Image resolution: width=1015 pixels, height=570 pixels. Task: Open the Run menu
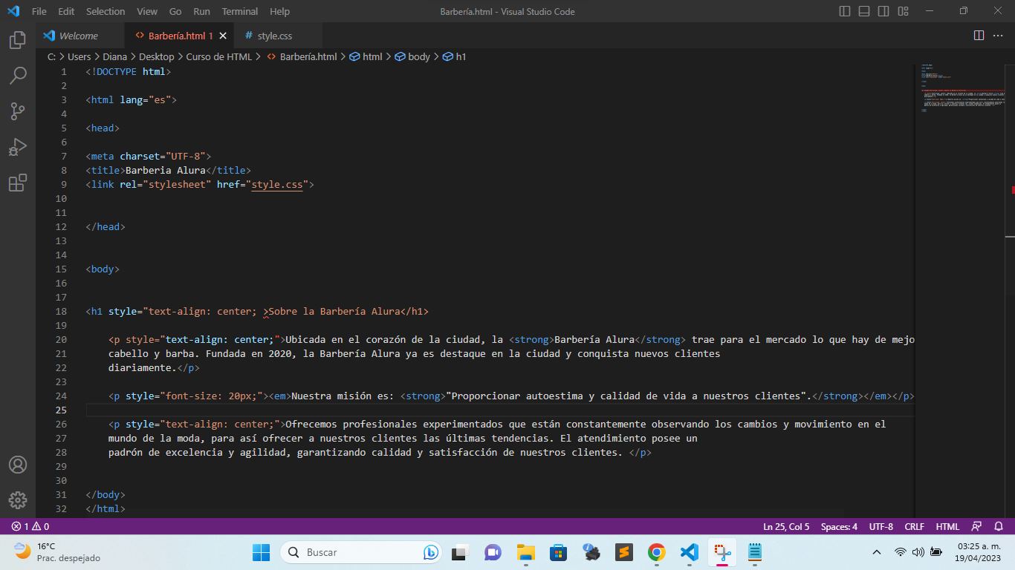coord(201,11)
